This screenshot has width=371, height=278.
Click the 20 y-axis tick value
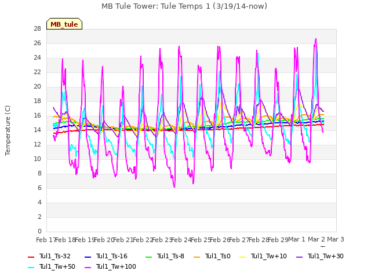(37, 86)
